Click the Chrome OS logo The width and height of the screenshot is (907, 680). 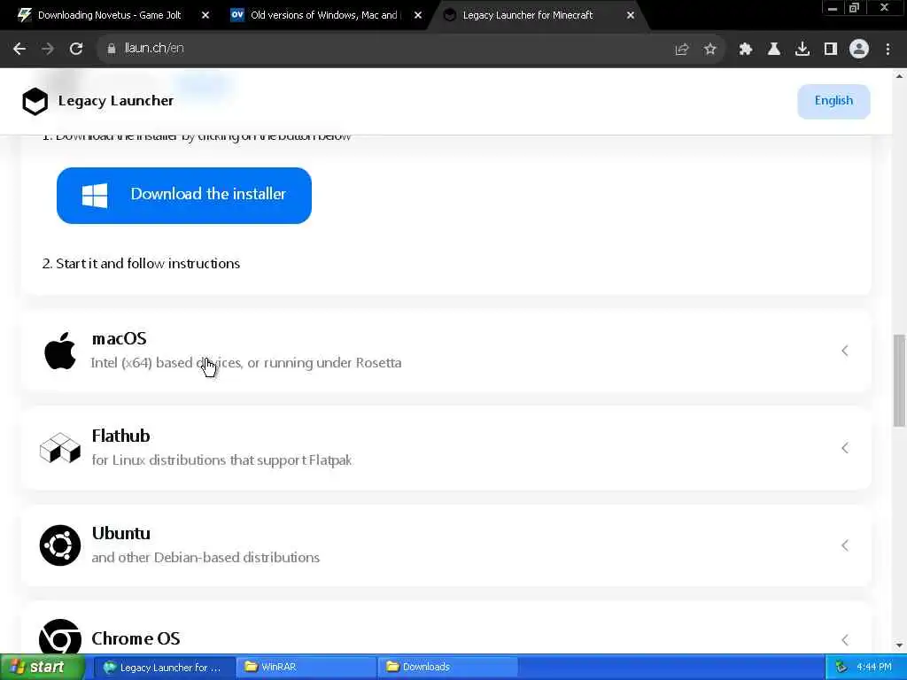[59, 637]
